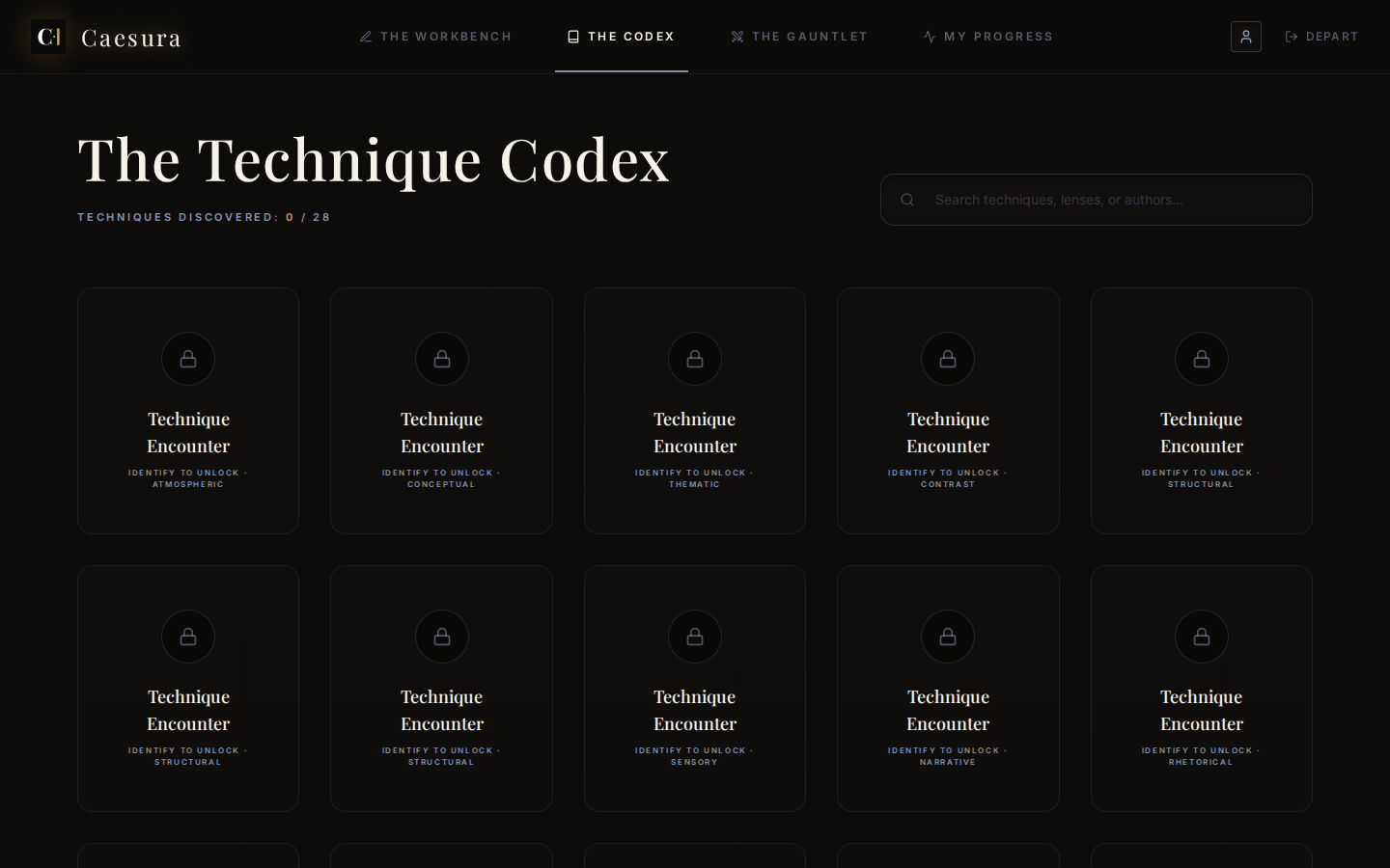
Task: Click the lock icon on Contrast card
Action: point(948,359)
